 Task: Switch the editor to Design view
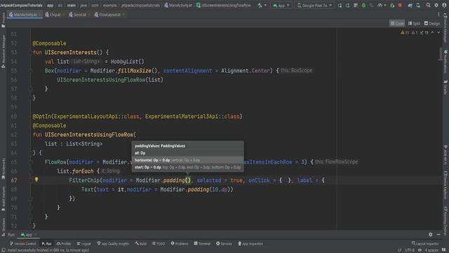[432, 23]
